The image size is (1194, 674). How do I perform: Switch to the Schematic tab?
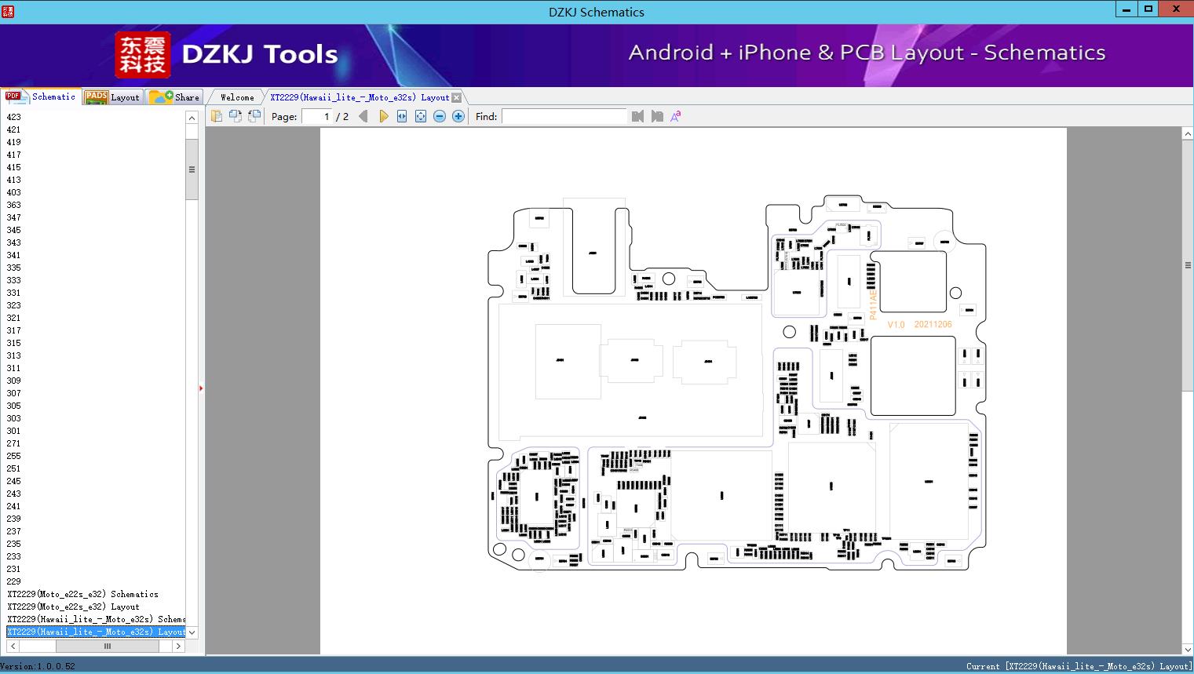[x=41, y=97]
